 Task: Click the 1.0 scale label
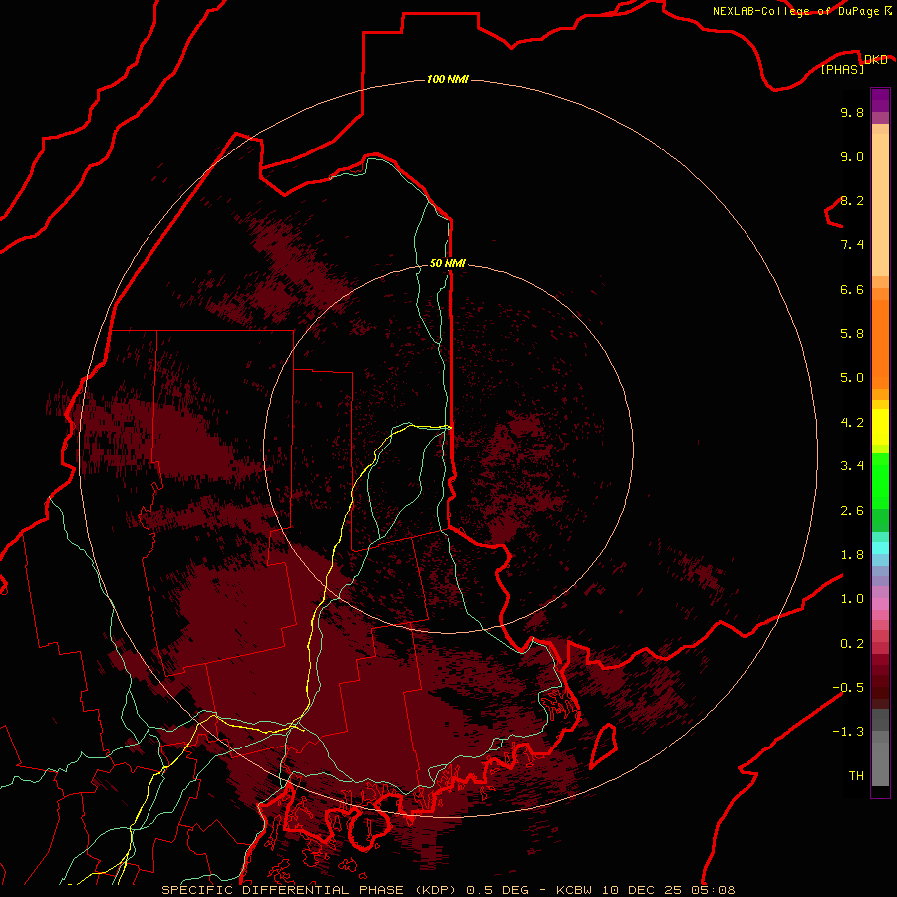pos(852,599)
